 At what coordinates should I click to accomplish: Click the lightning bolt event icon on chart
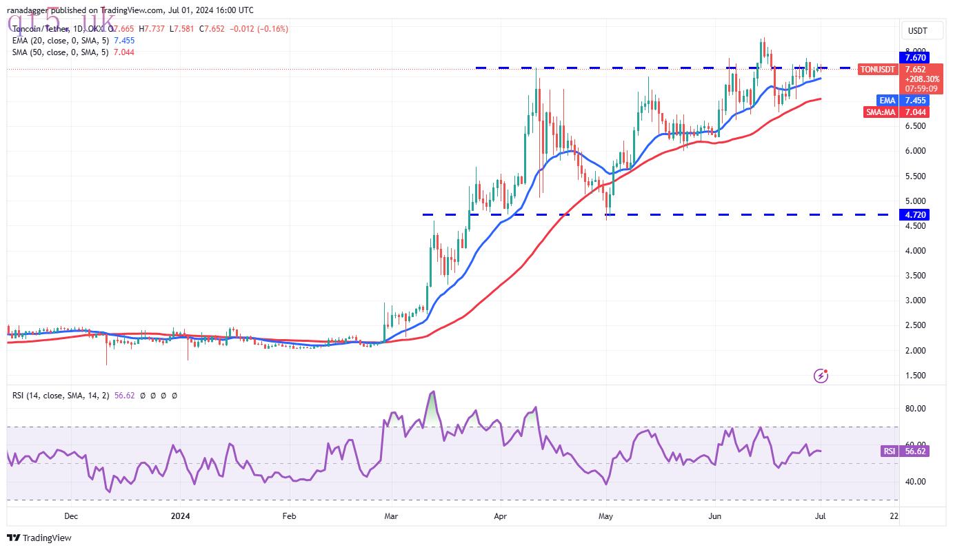coord(821,376)
